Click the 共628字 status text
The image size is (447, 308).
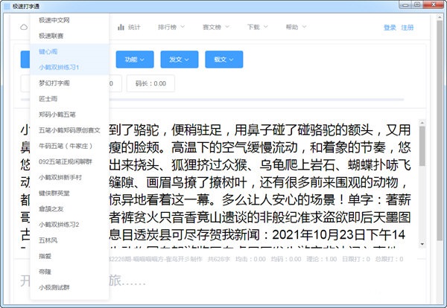click(x=218, y=259)
